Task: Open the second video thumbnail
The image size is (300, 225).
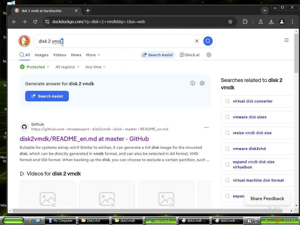Action: pyautogui.click(x=107, y=195)
